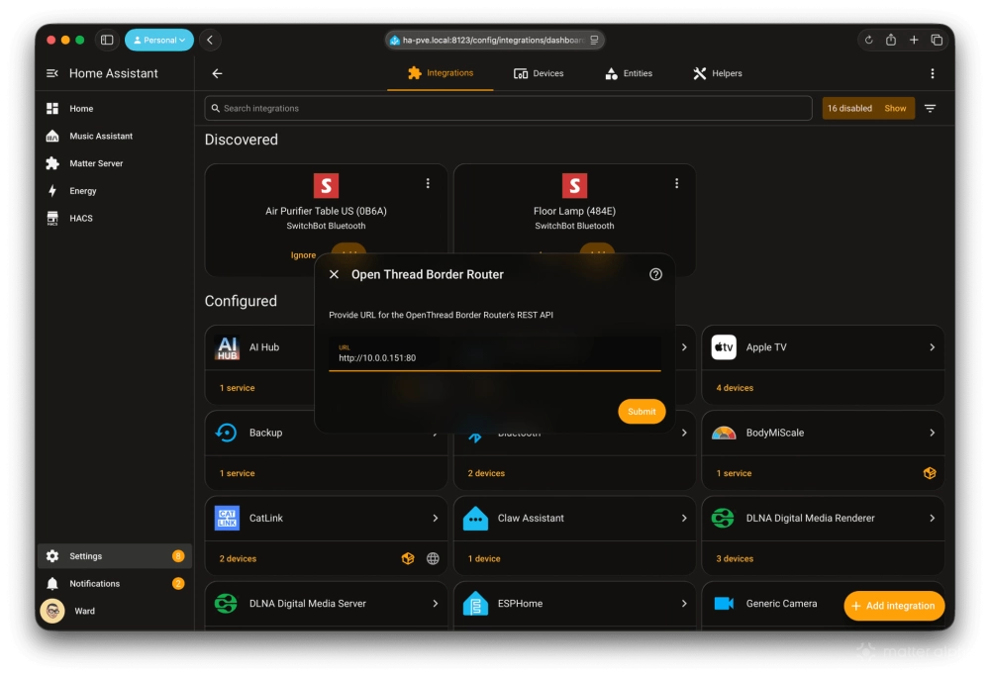Open 3 devices under DLNA Digital Media Renderer
Image resolution: width=990 pixels, height=677 pixels.
735,559
